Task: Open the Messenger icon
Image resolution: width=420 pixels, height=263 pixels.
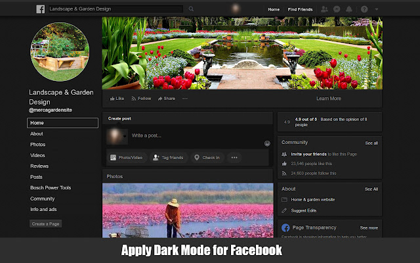Action: [x=337, y=9]
